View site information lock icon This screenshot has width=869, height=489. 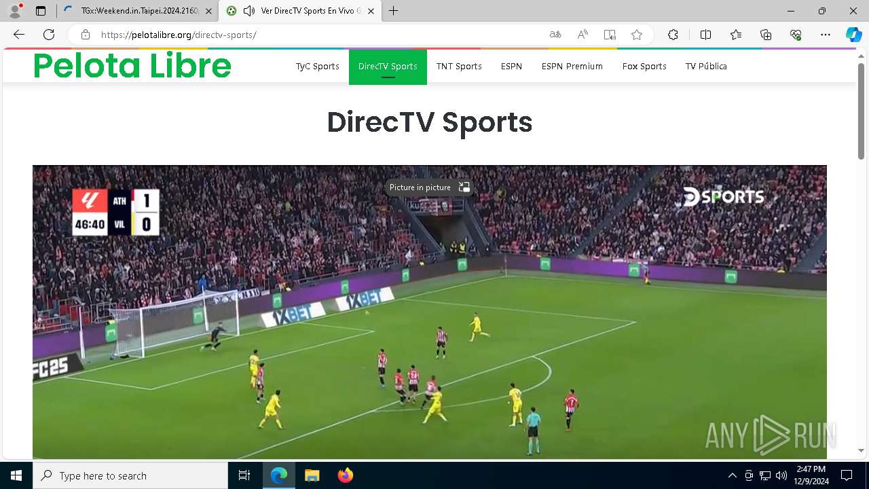pyautogui.click(x=85, y=35)
